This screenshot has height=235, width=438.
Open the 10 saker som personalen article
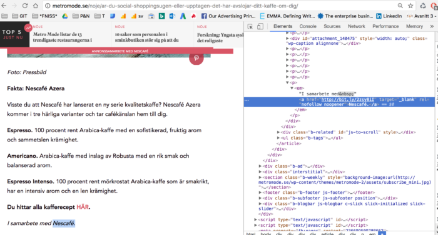(146, 37)
